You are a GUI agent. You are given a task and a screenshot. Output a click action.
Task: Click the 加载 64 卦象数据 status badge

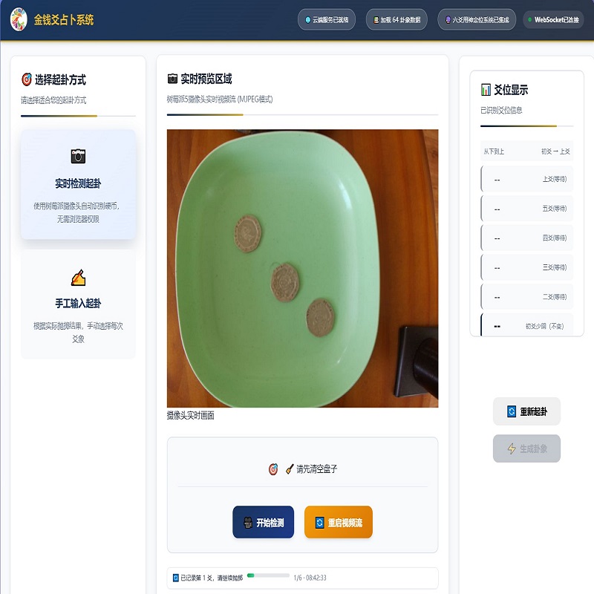click(x=396, y=20)
